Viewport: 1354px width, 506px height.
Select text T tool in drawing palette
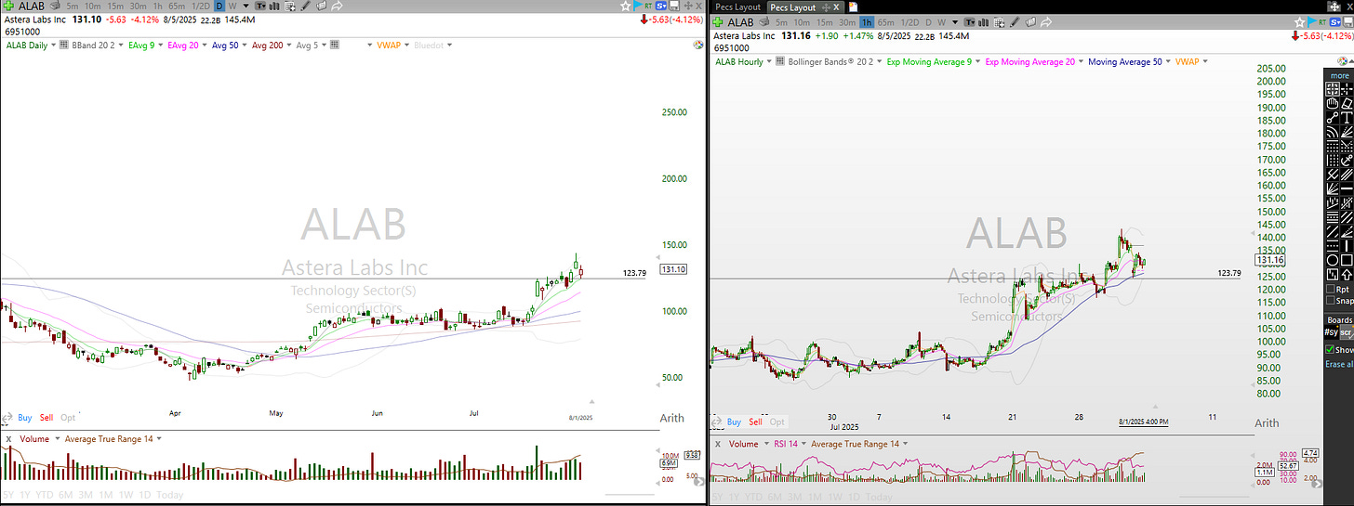coord(1346,117)
